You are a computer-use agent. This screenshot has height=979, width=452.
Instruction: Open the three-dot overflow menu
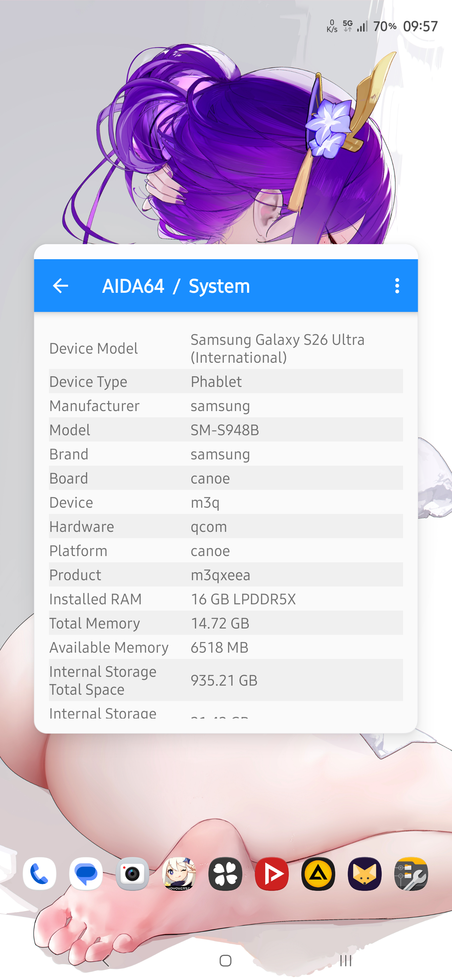pos(397,286)
